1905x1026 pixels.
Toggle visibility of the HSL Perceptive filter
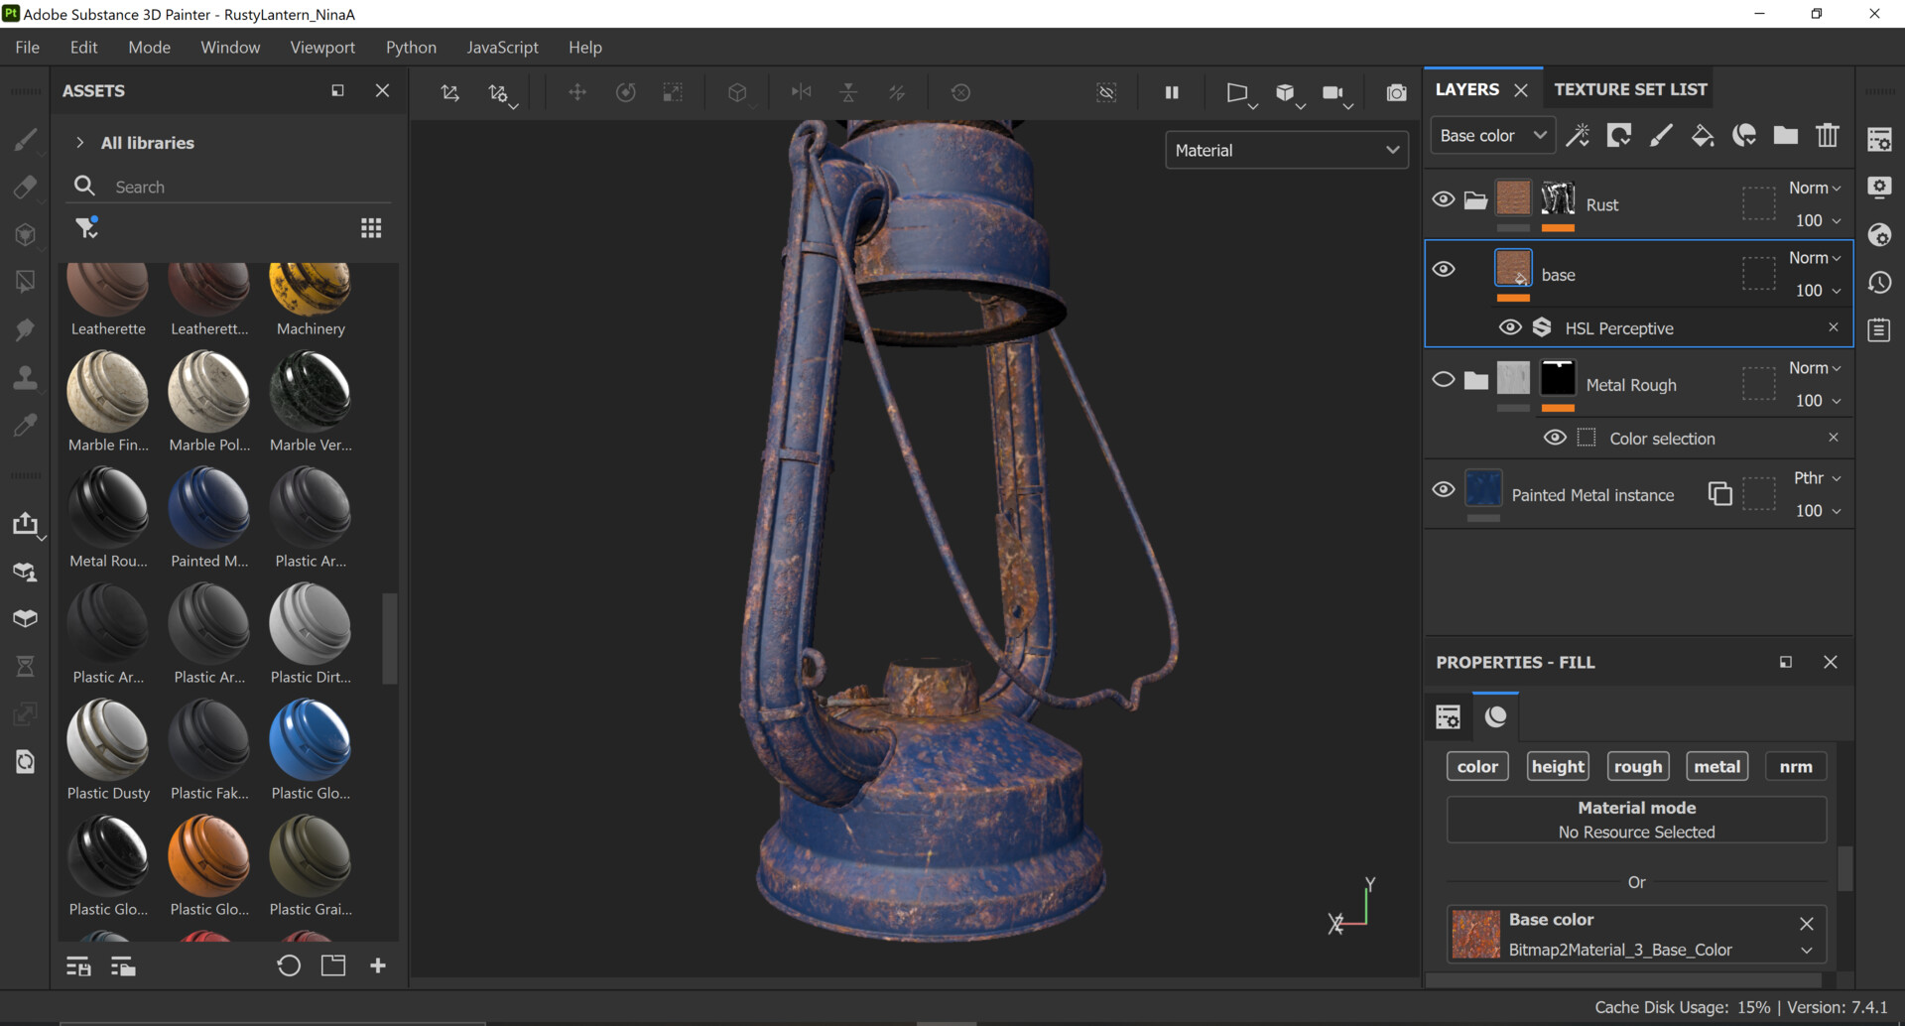1510,327
